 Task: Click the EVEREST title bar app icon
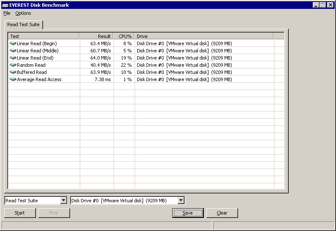5,5
